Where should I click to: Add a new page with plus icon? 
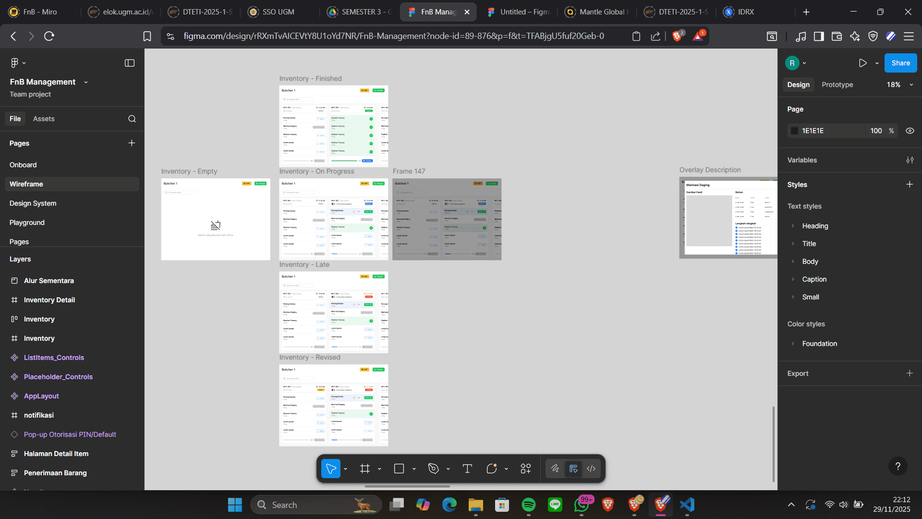pos(132,143)
